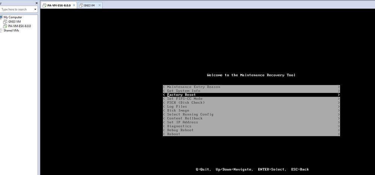The height and width of the screenshot is (175, 375).
Task: Choose the Content Rollback entry
Action: coord(252,118)
